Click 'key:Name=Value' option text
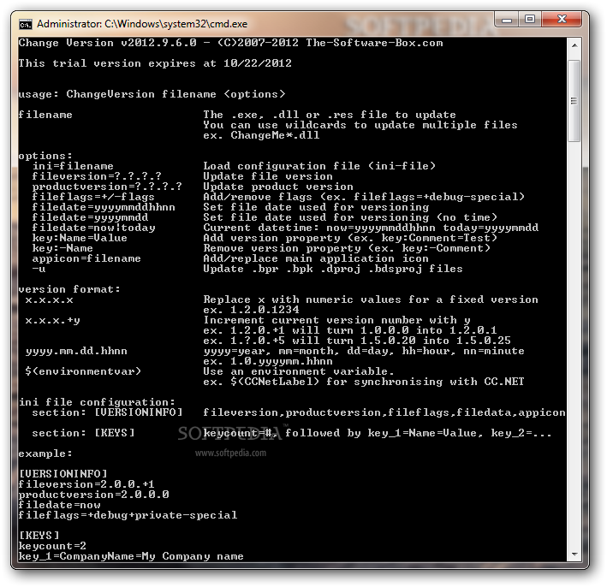Screen dimensions: 607x587 pyautogui.click(x=80, y=238)
